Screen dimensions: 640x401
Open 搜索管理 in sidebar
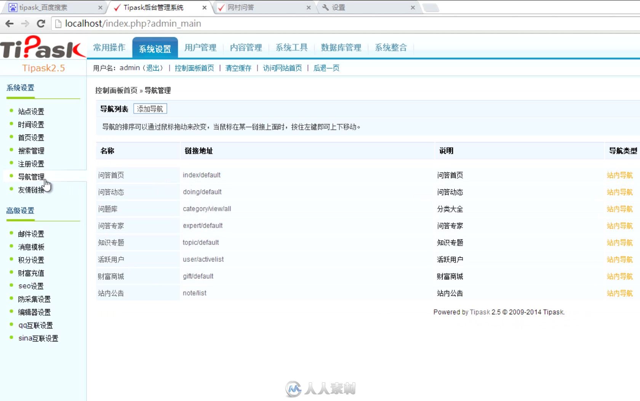[31, 151]
